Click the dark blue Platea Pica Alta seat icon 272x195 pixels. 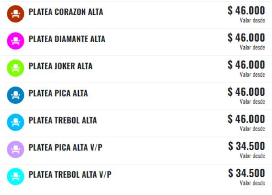pos(15,95)
